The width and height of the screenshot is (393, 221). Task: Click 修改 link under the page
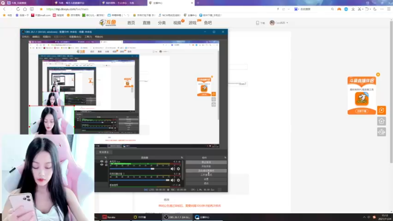click(x=167, y=200)
